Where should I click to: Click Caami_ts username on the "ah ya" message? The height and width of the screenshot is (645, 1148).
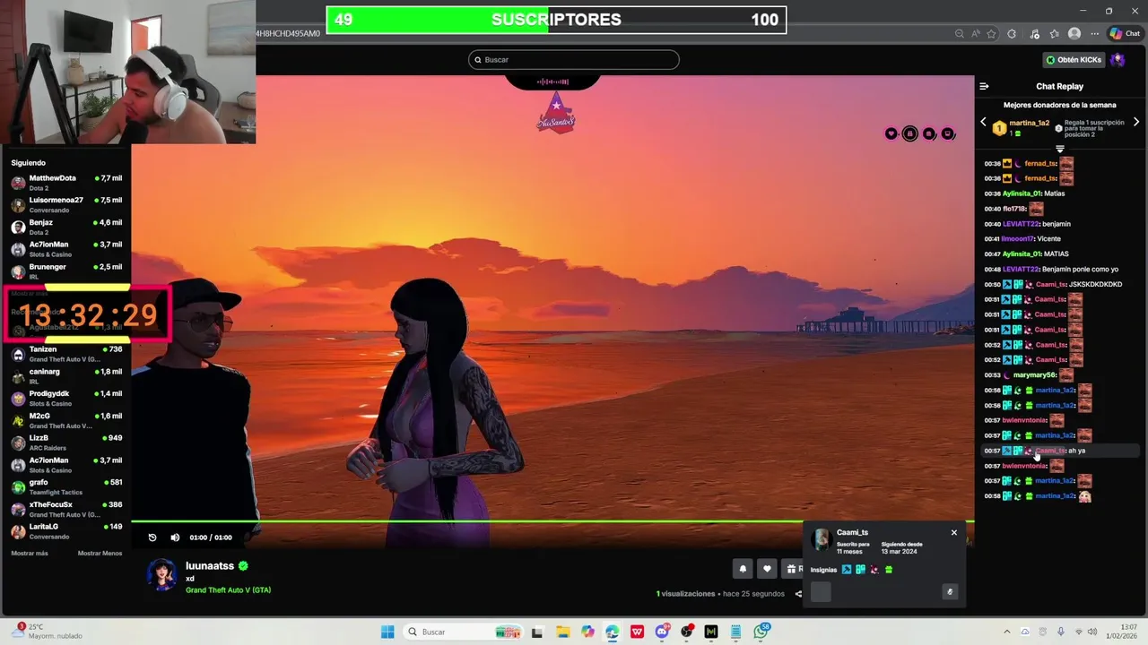[x=1050, y=451]
